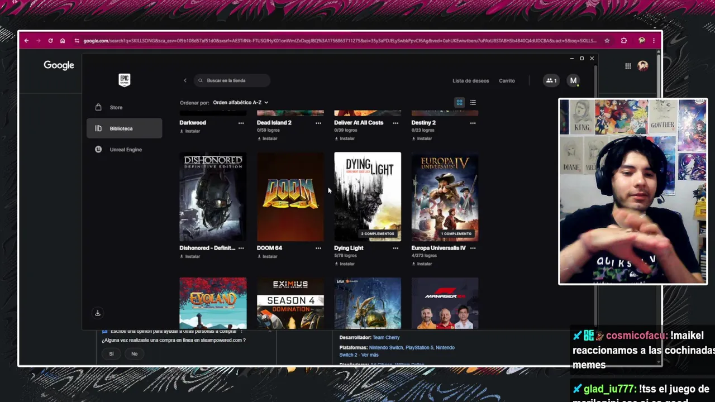Click the Buscar en la tienda field
This screenshot has width=715, height=402.
click(x=232, y=80)
